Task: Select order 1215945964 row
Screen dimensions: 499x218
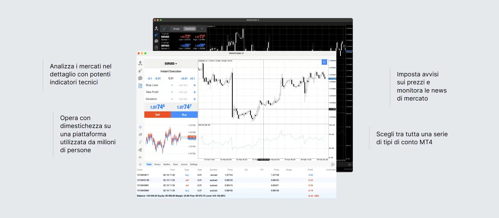Action: coord(236,191)
